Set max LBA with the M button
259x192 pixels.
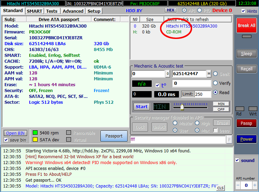209,74
